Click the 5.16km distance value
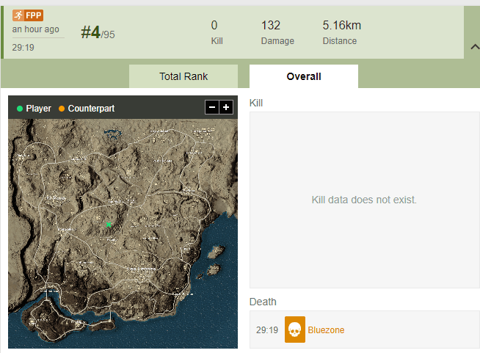The image size is (480, 353). tap(342, 26)
